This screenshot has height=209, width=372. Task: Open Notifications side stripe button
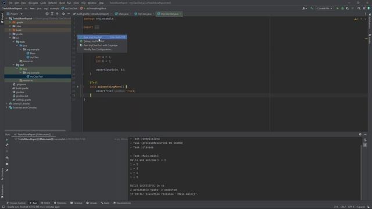[370, 21]
